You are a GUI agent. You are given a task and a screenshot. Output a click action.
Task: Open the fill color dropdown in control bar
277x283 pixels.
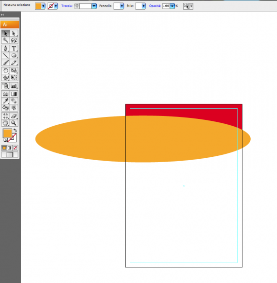(43, 6)
